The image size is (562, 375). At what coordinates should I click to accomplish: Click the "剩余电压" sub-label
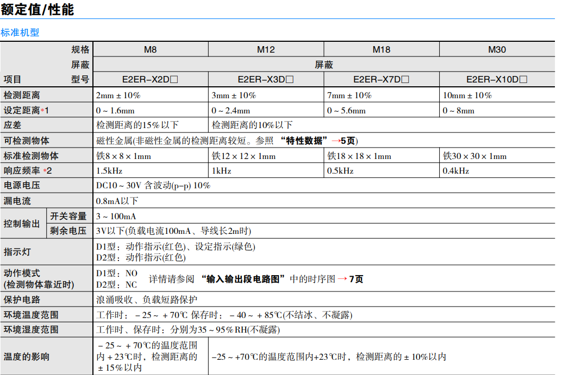(x=68, y=231)
